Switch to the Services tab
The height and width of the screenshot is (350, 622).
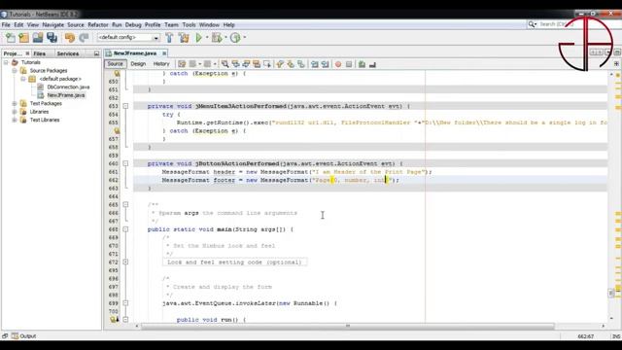coord(68,53)
